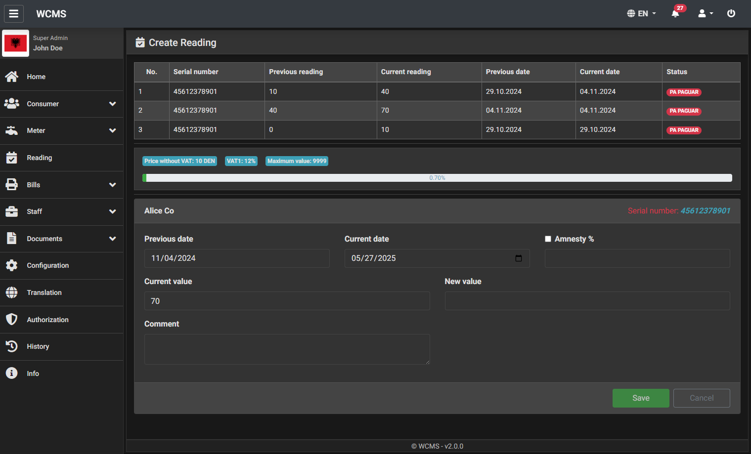Expand the Consumer menu chevron

(113, 104)
